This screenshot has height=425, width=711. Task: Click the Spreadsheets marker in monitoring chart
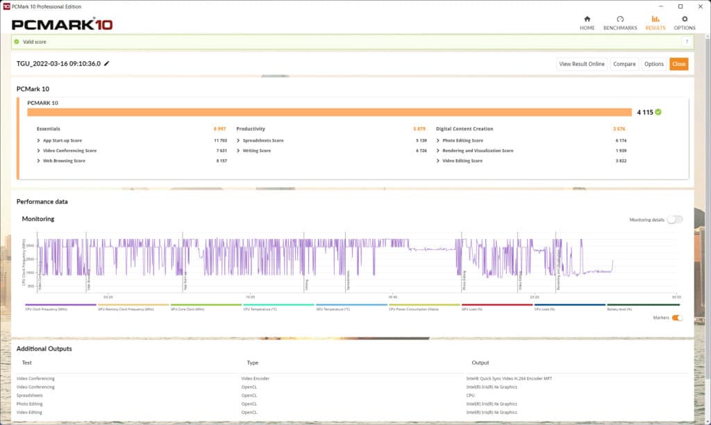[x=349, y=281]
